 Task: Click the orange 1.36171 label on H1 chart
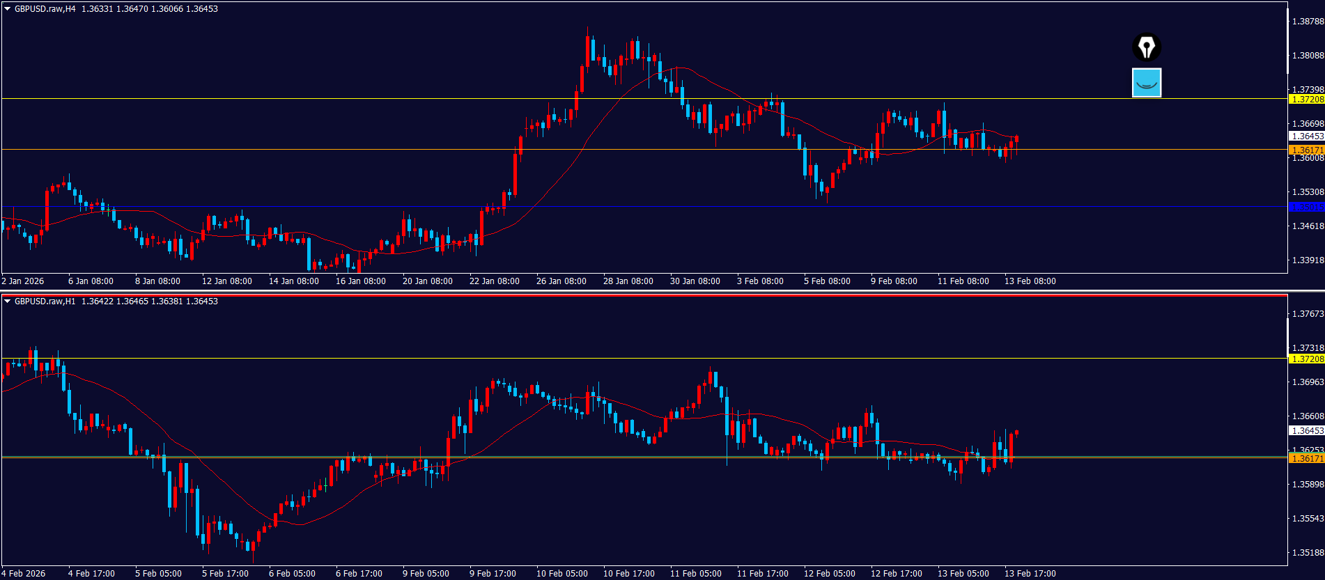(x=1307, y=458)
